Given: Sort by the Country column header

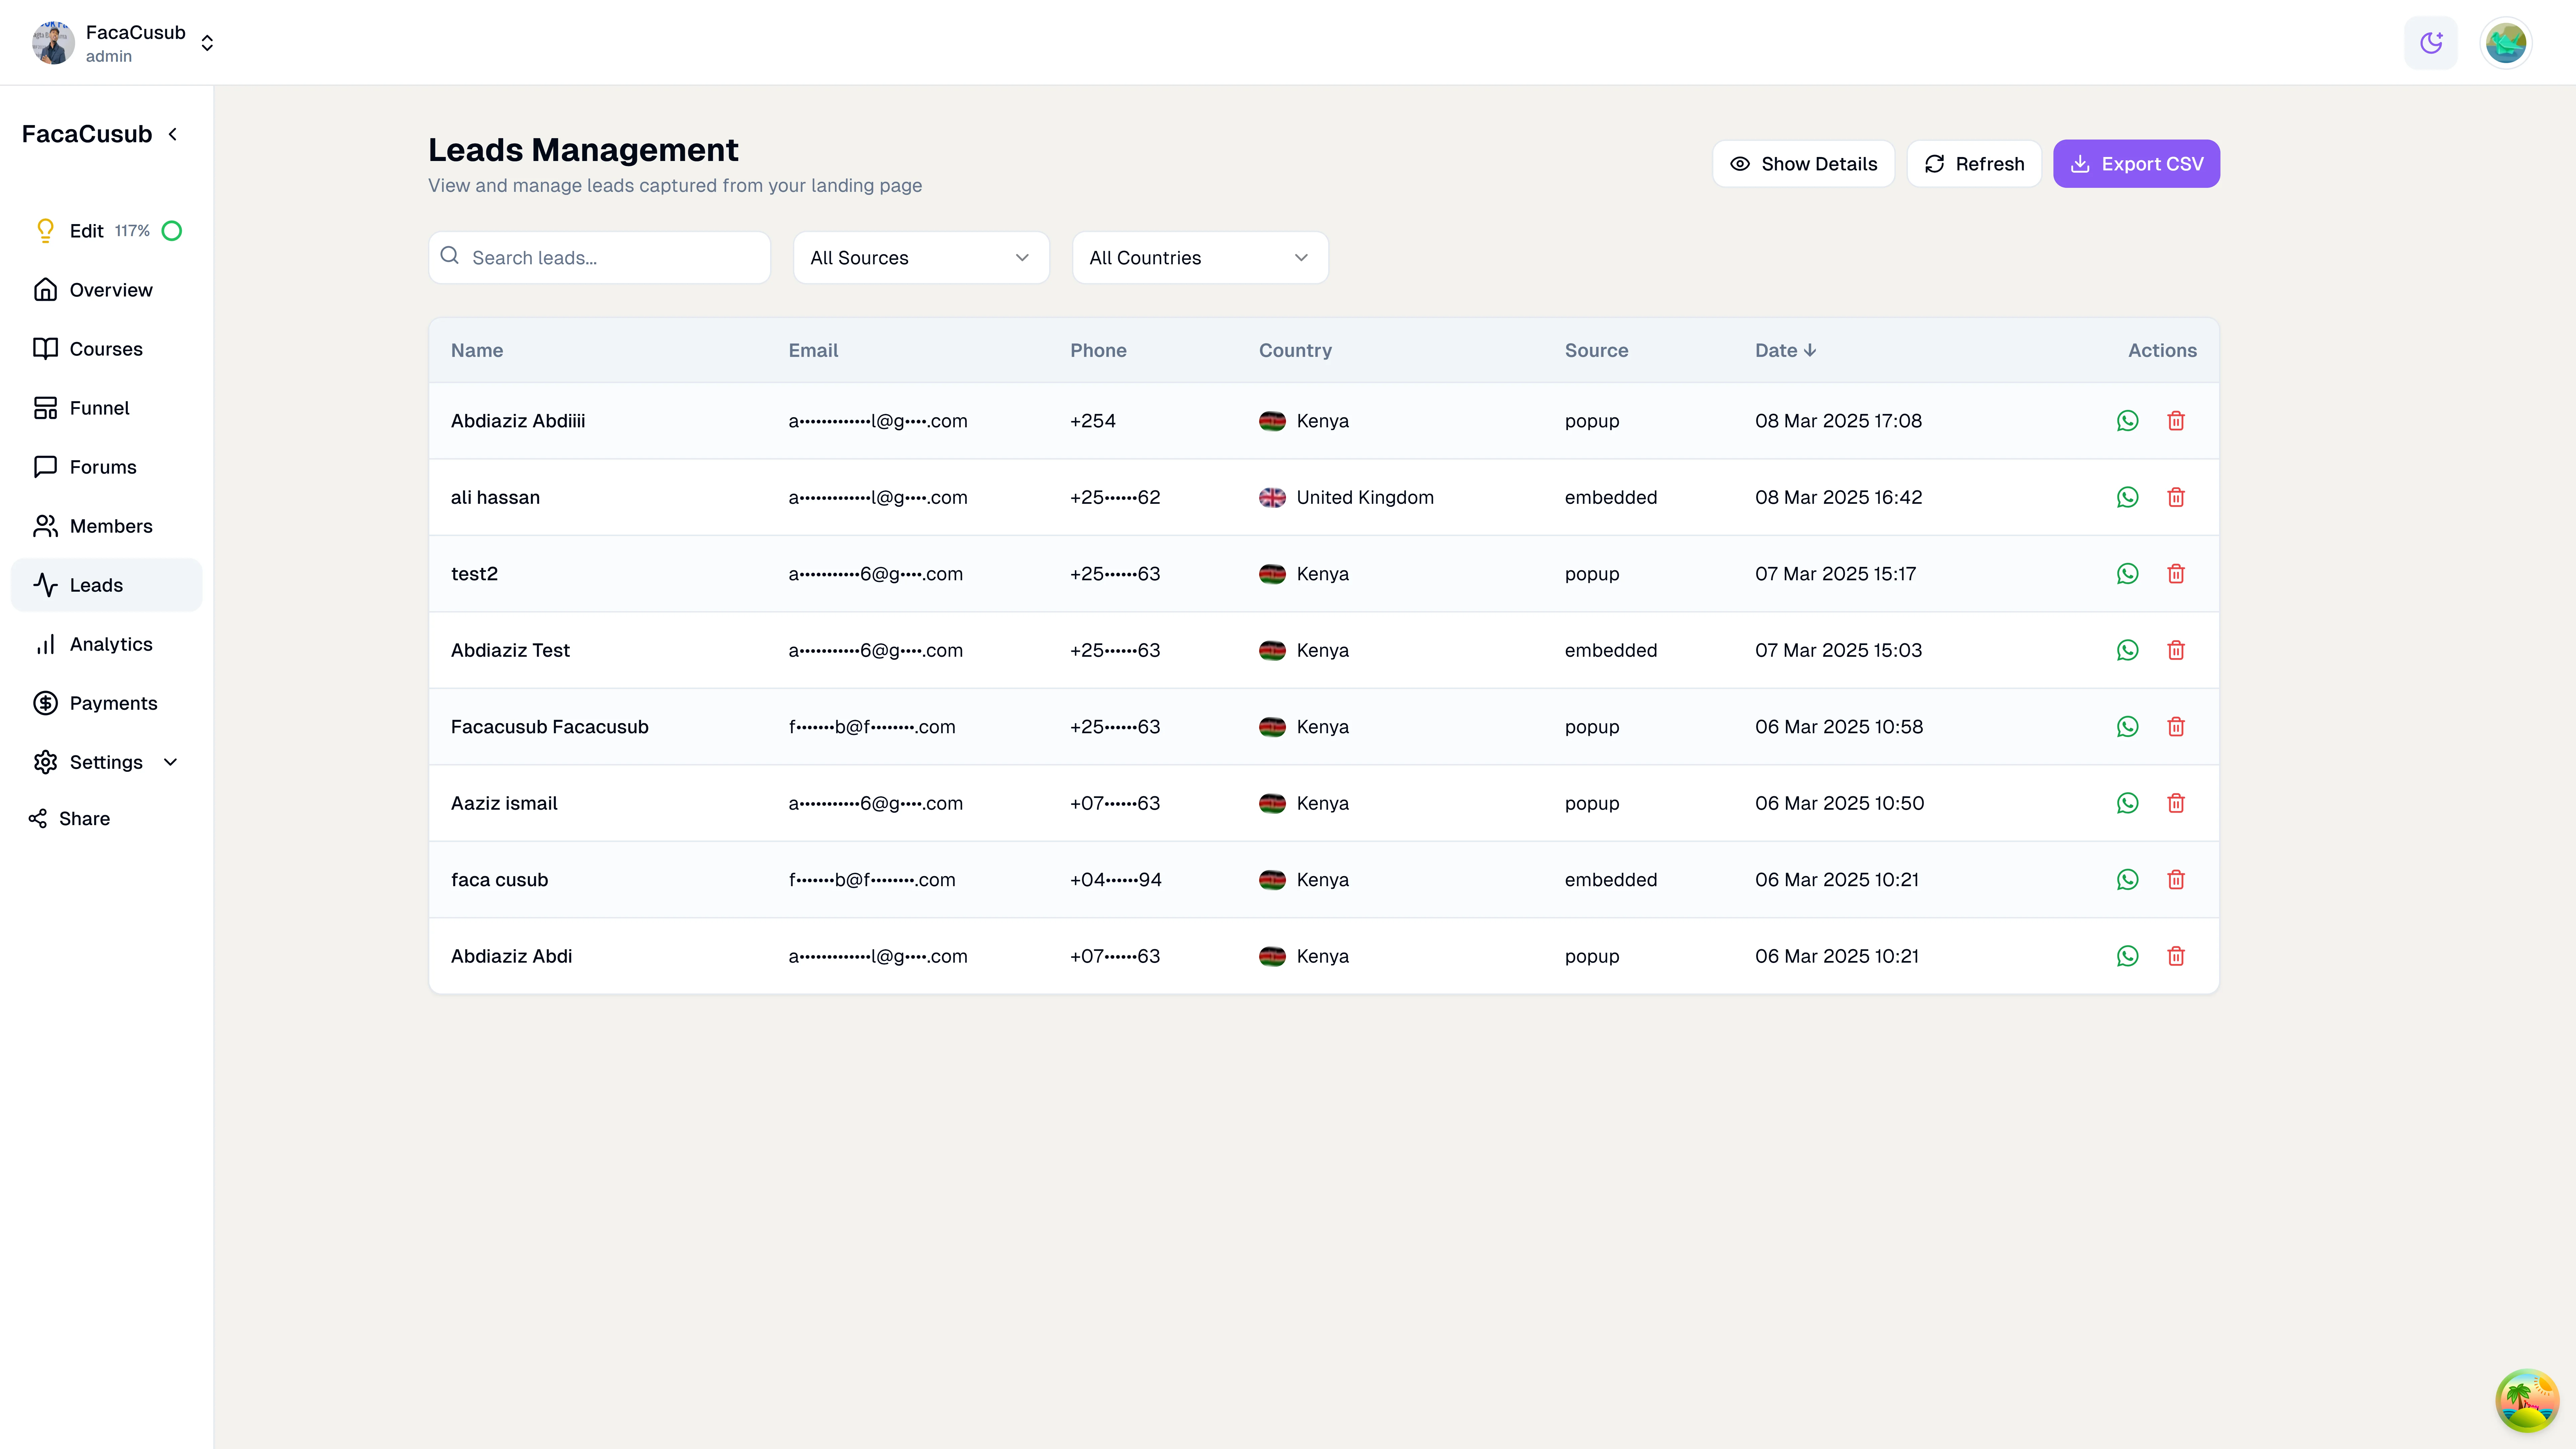Looking at the screenshot, I should [1295, 351].
